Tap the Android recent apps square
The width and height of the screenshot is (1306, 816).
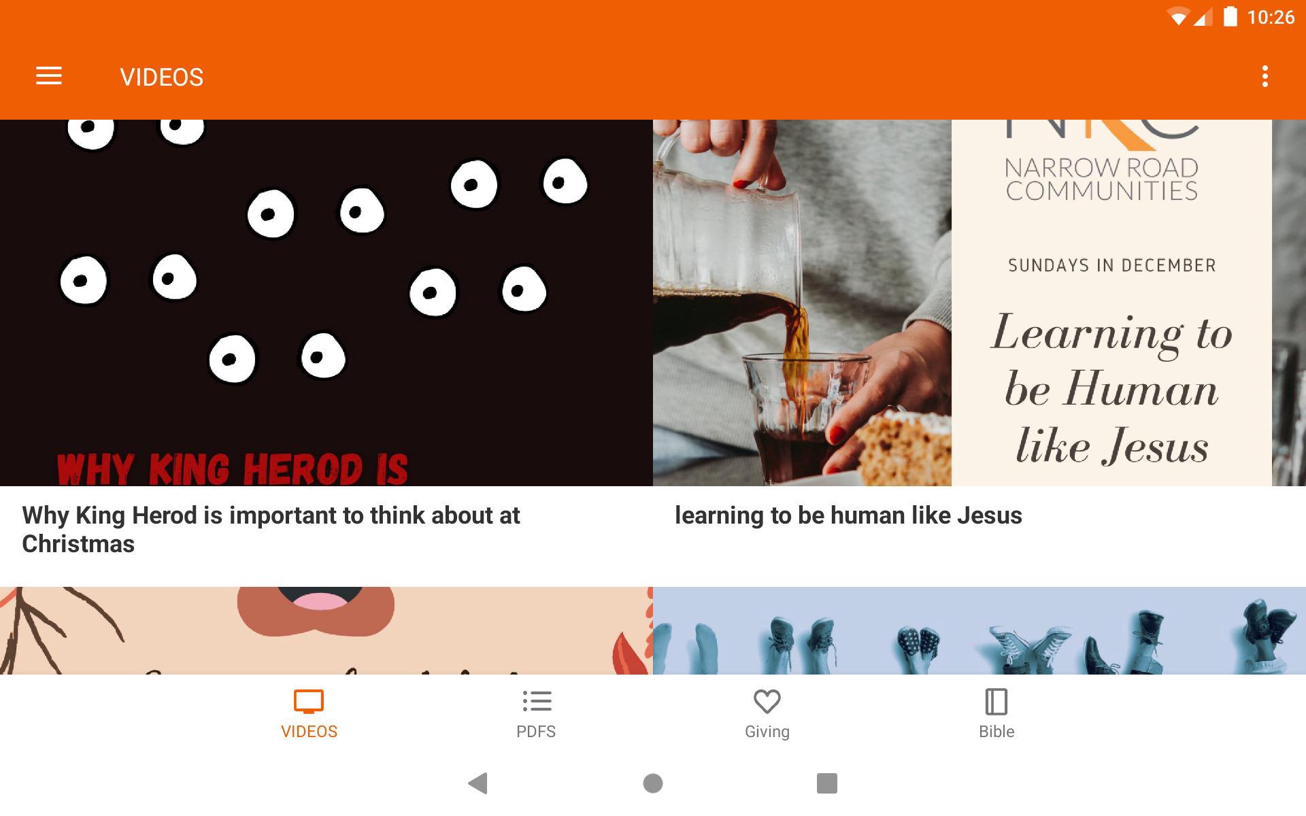[827, 783]
